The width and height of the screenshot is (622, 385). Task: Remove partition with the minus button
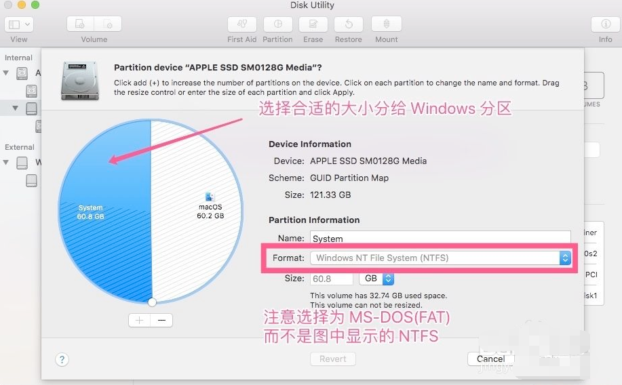click(161, 321)
